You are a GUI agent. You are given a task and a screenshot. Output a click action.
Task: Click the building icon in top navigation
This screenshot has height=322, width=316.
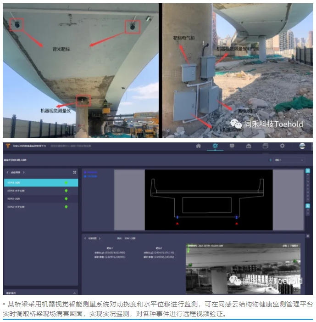coord(249,146)
